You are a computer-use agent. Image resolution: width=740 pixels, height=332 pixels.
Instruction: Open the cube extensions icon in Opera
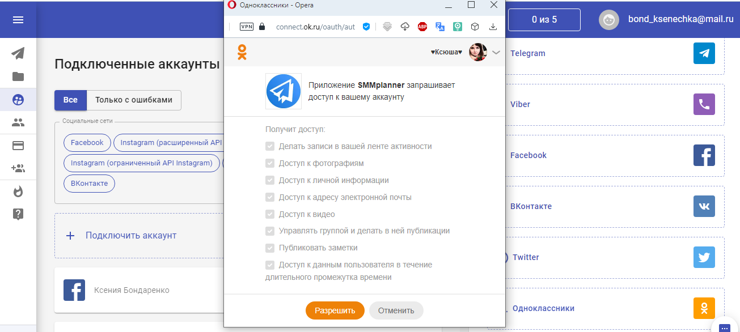[475, 26]
